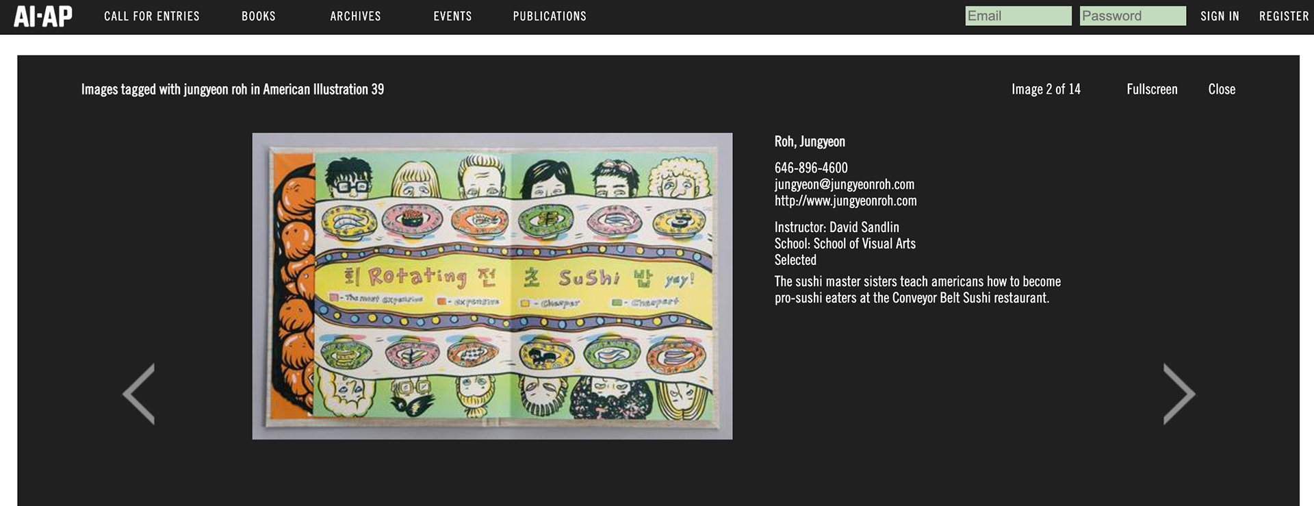Focus the Password input field
Screen dimensions: 1314x506
pyautogui.click(x=1133, y=16)
